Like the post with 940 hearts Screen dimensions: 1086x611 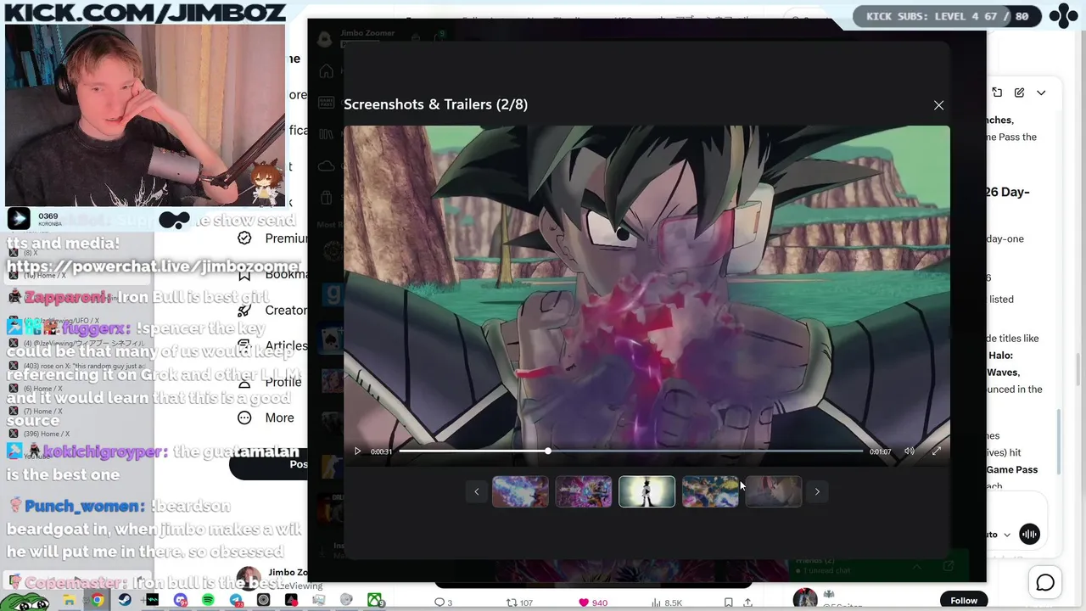coord(593,603)
